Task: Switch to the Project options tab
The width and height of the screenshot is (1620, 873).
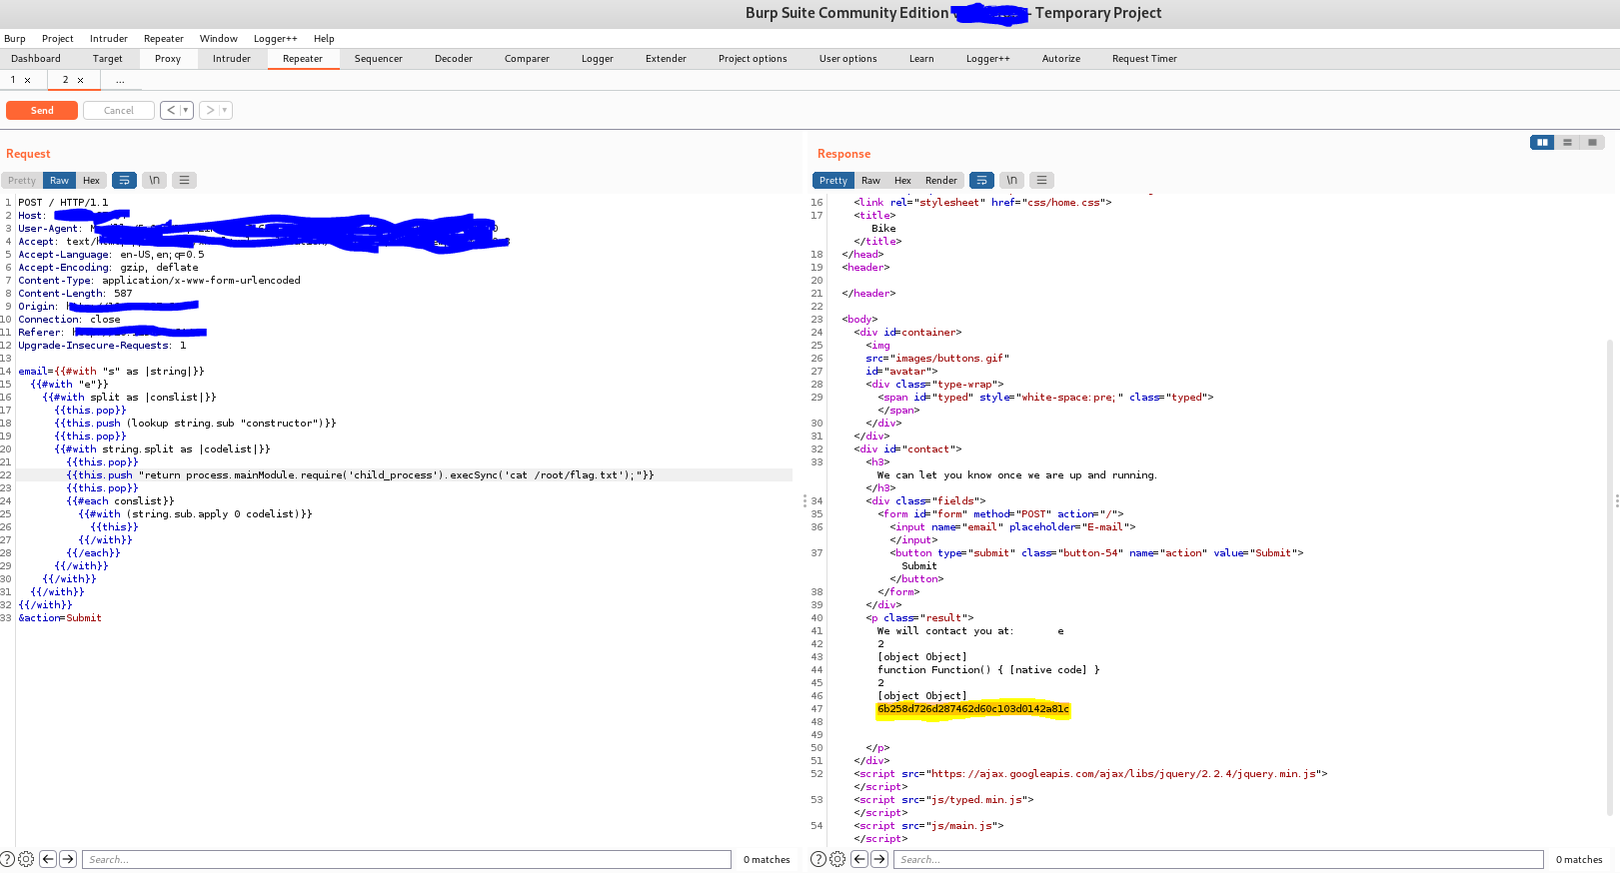Action: (x=753, y=59)
